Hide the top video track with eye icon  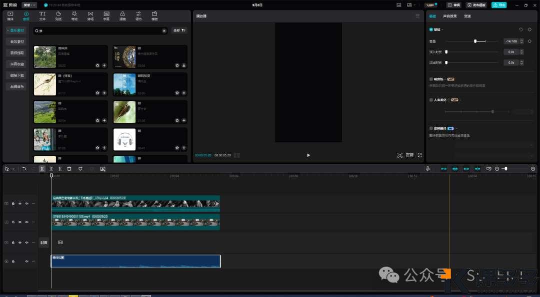pos(20,204)
